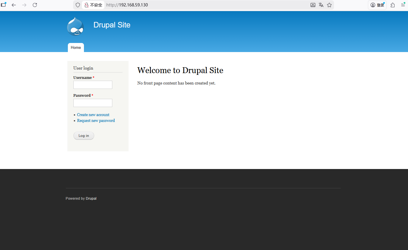Click the address bar URL 192.168.59.130
408x250 pixels.
click(x=127, y=5)
